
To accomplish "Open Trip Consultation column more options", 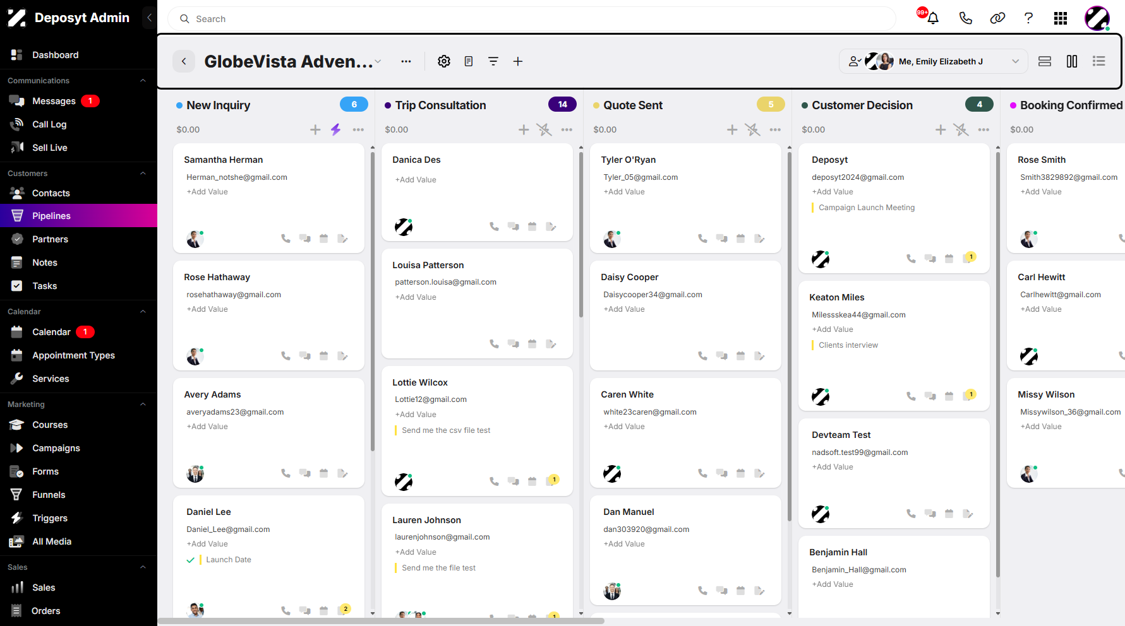I will 567,129.
